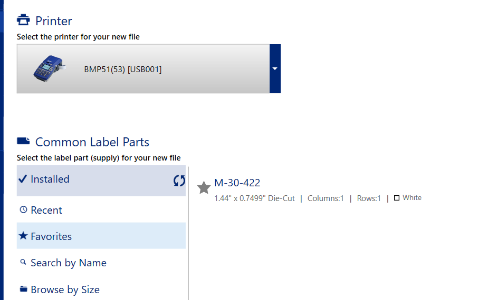Click the BMP51(53) [USB001] printer name

(x=122, y=69)
